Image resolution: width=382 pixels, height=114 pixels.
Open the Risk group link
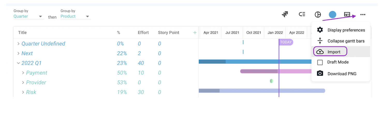click(x=31, y=92)
